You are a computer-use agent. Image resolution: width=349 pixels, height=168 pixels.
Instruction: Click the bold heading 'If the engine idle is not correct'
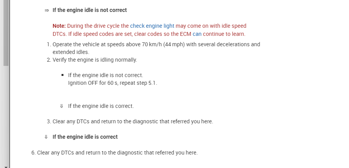pos(90,10)
